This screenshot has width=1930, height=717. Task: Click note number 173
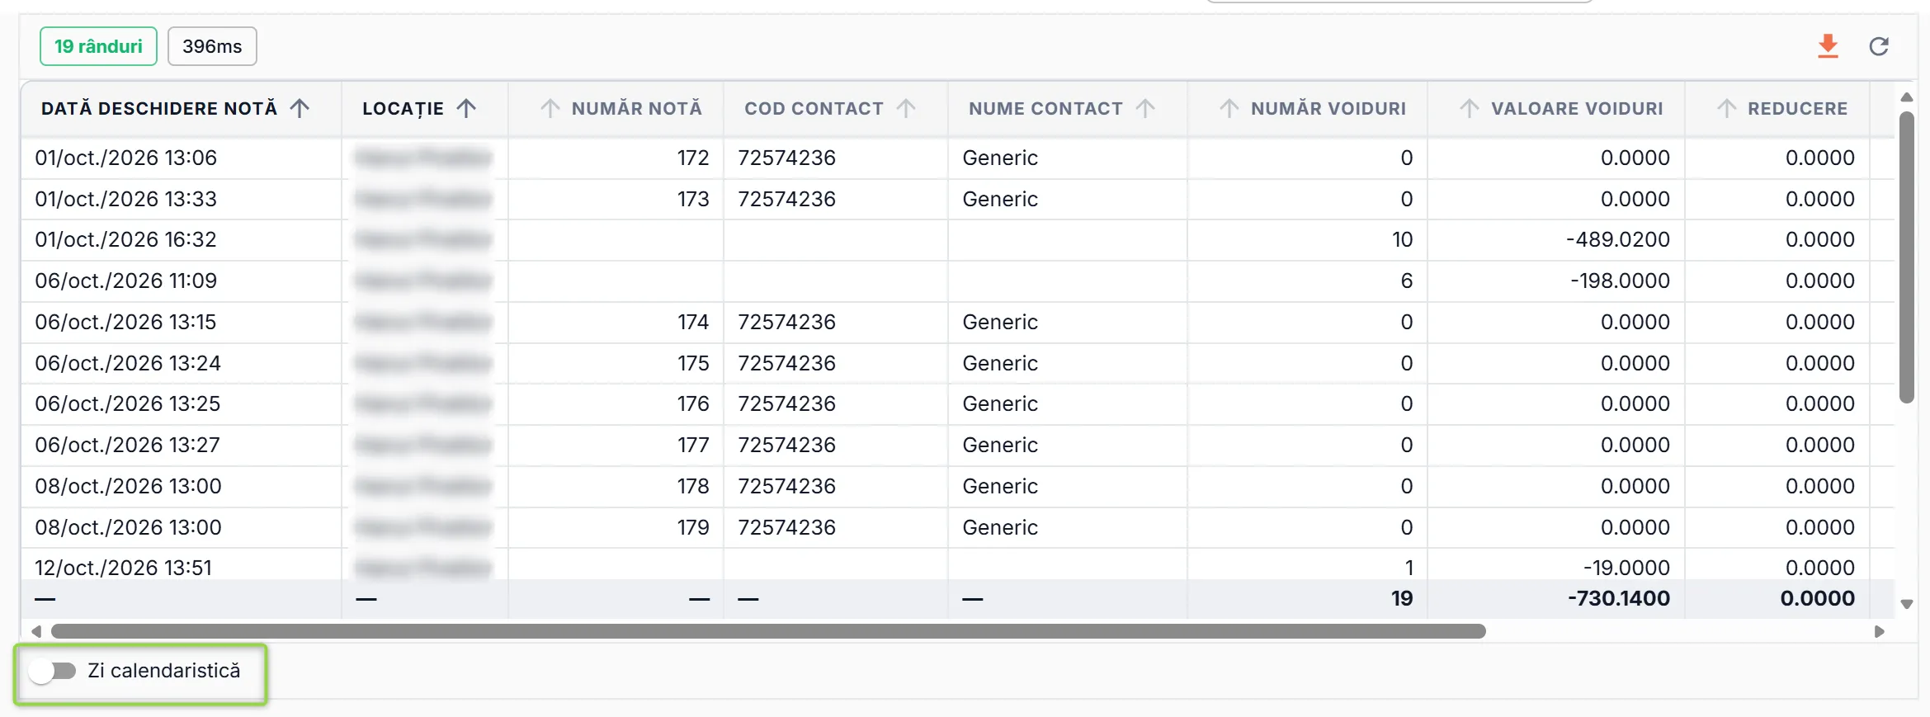click(693, 199)
